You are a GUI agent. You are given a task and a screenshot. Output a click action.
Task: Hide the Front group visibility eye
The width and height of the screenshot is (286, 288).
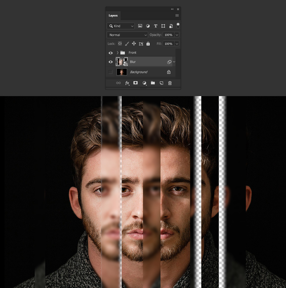pyautogui.click(x=111, y=53)
